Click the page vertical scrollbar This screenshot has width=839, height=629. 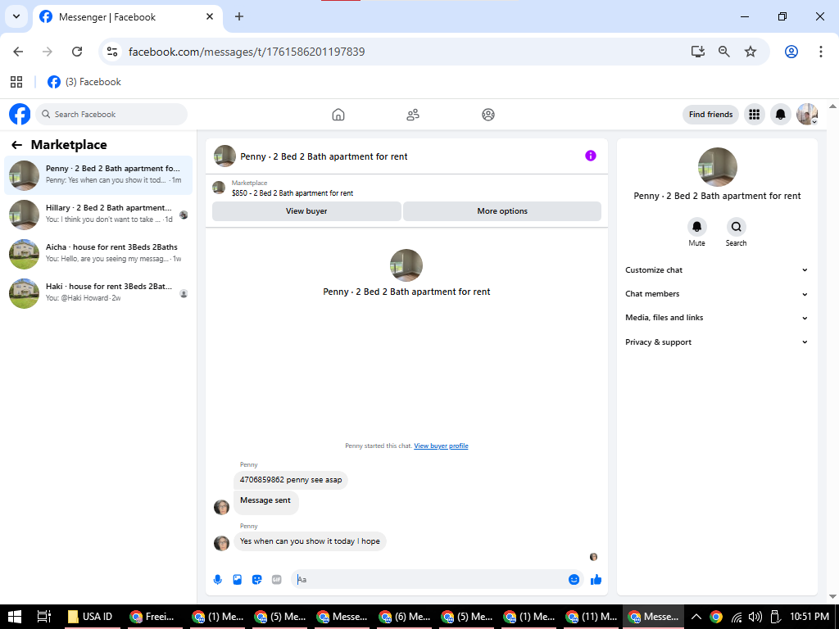[x=832, y=351]
